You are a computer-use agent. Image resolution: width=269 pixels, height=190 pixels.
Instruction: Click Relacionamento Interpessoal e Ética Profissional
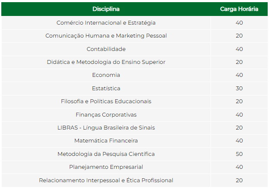click(x=106, y=180)
